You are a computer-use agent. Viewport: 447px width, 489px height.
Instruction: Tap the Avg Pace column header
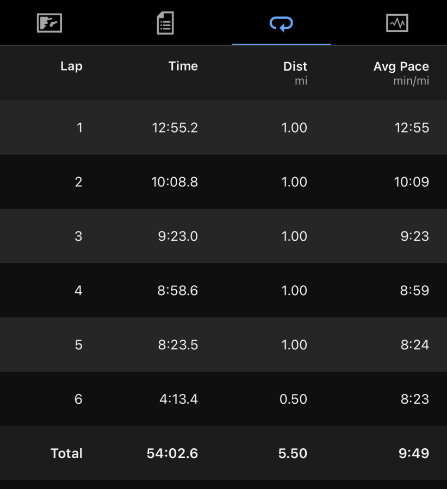tap(401, 73)
